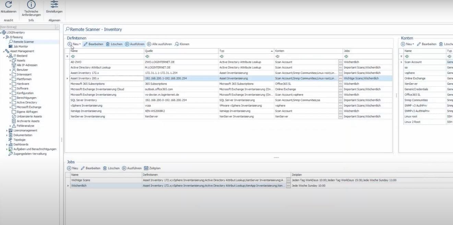Expand the Hardware tree node

[10, 84]
